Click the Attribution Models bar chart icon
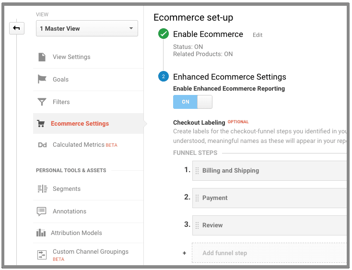 pos(41,233)
